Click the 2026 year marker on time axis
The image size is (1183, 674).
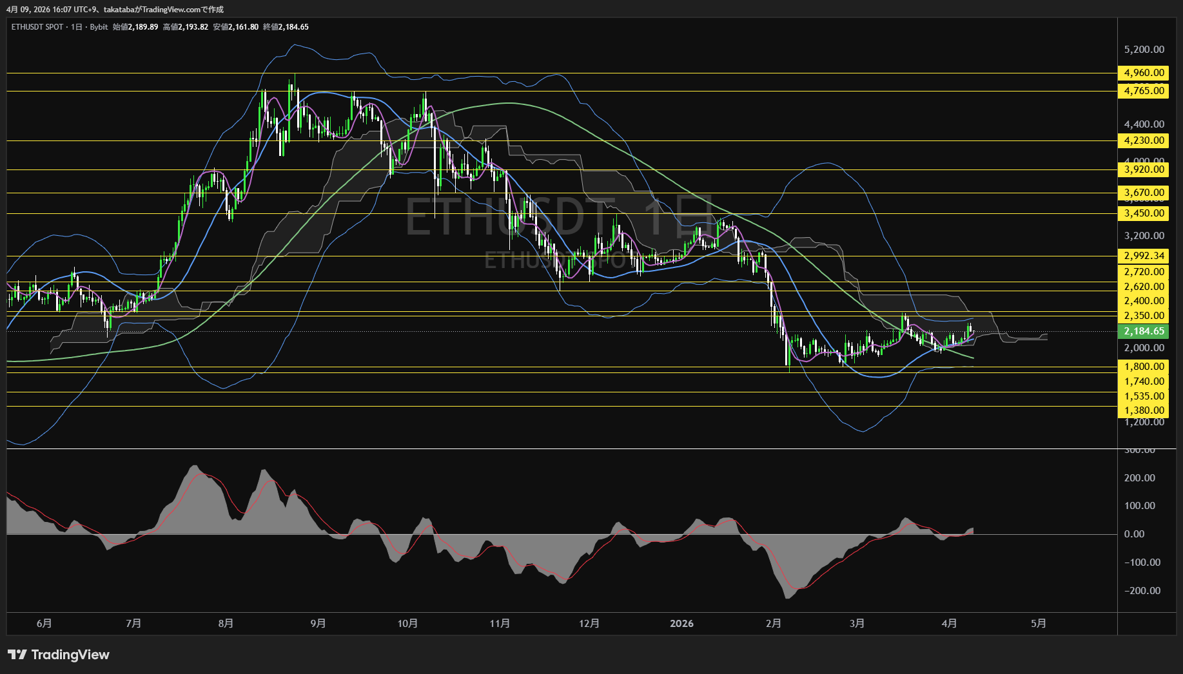coord(681,623)
